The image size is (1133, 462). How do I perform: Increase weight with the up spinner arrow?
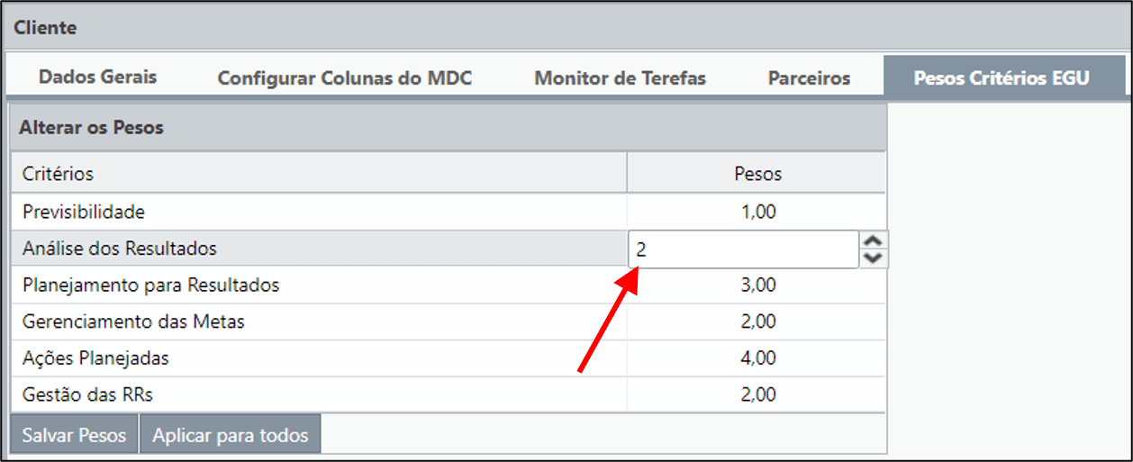click(875, 240)
